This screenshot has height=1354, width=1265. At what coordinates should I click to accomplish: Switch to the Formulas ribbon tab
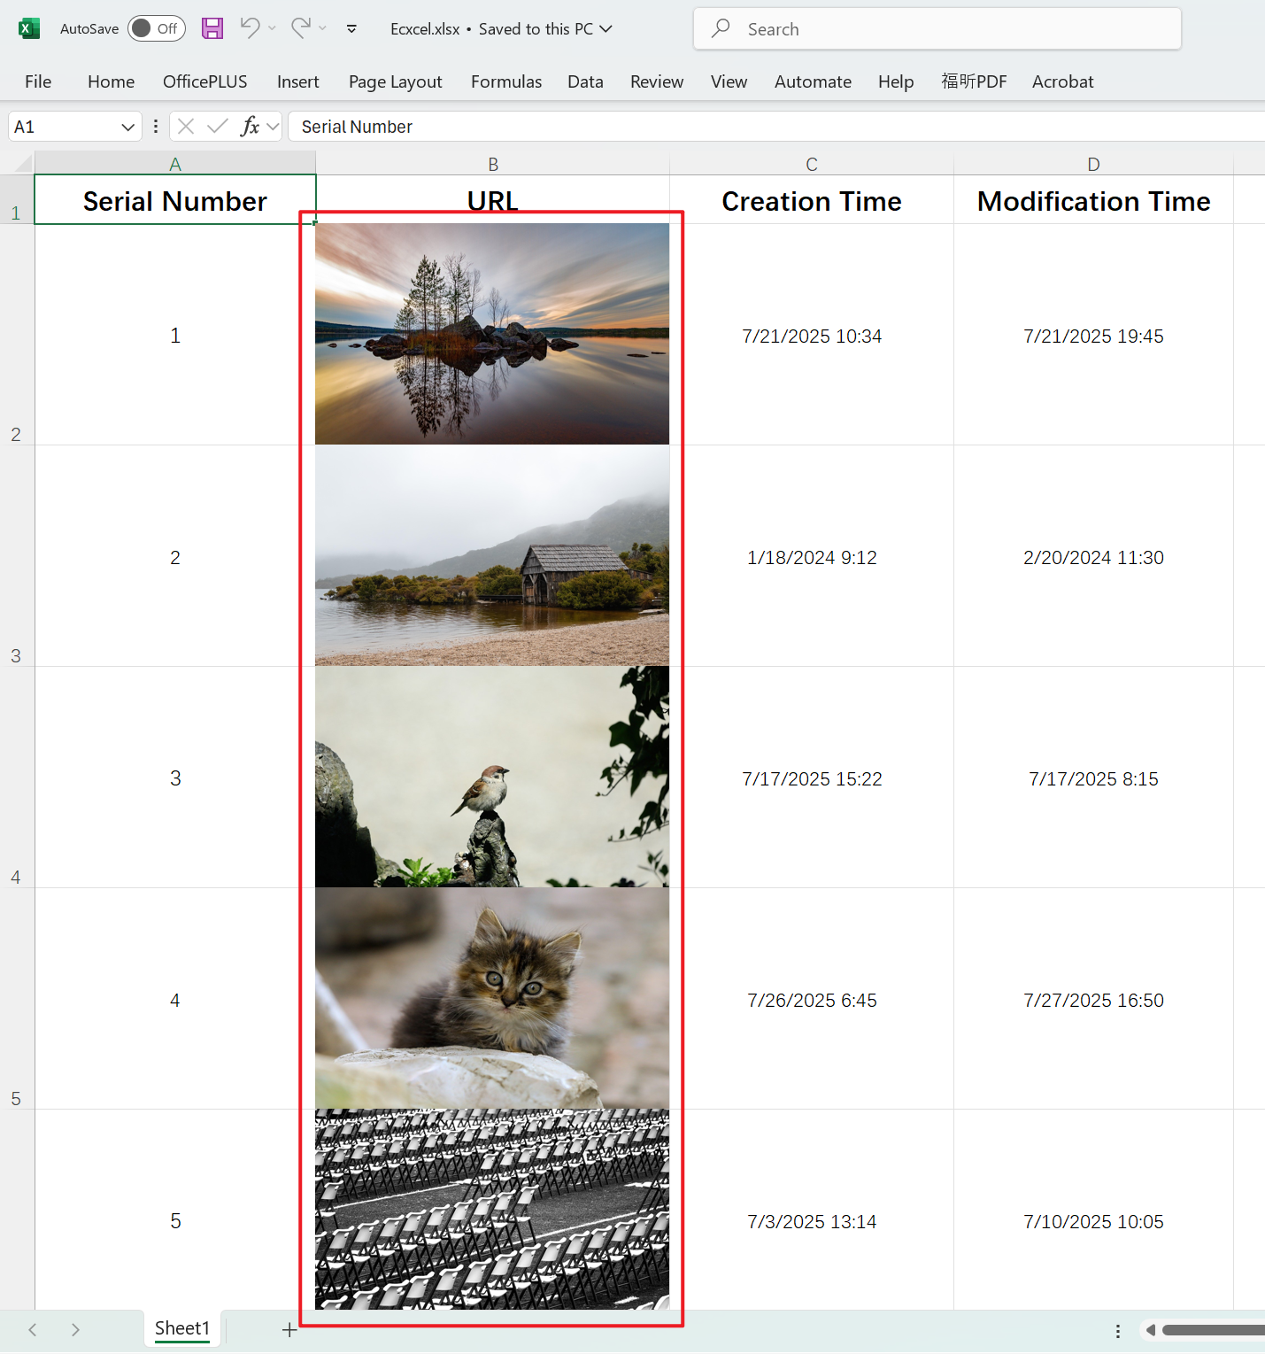505,81
